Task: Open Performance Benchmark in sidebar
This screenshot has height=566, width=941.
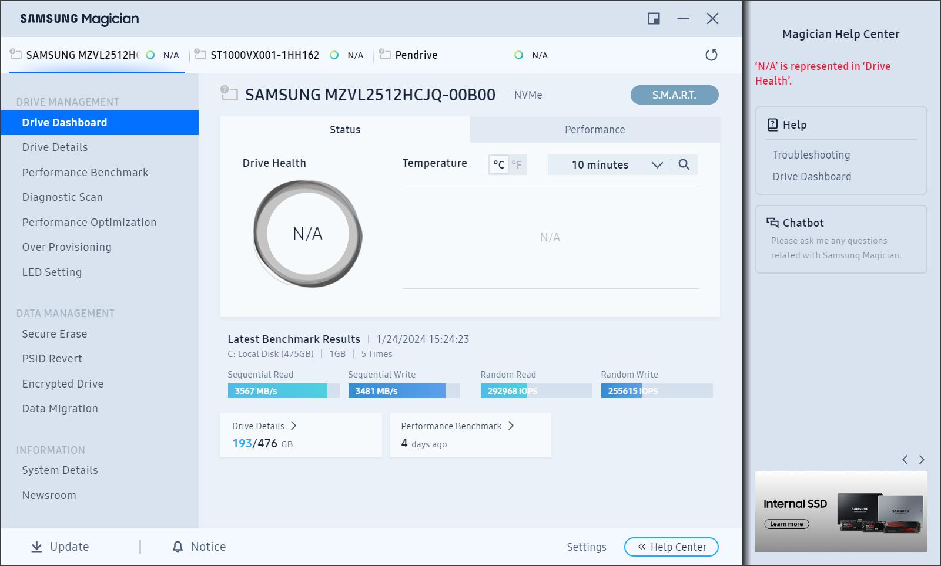Action: 85,172
